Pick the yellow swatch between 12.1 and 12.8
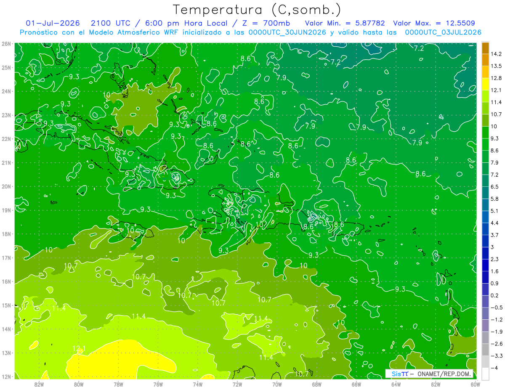Viewport: 505px width, 390px height. click(x=485, y=84)
